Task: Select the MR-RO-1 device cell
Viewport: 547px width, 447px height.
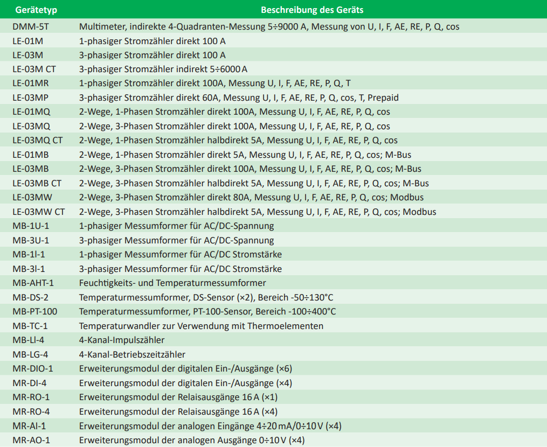Action: pos(31,397)
